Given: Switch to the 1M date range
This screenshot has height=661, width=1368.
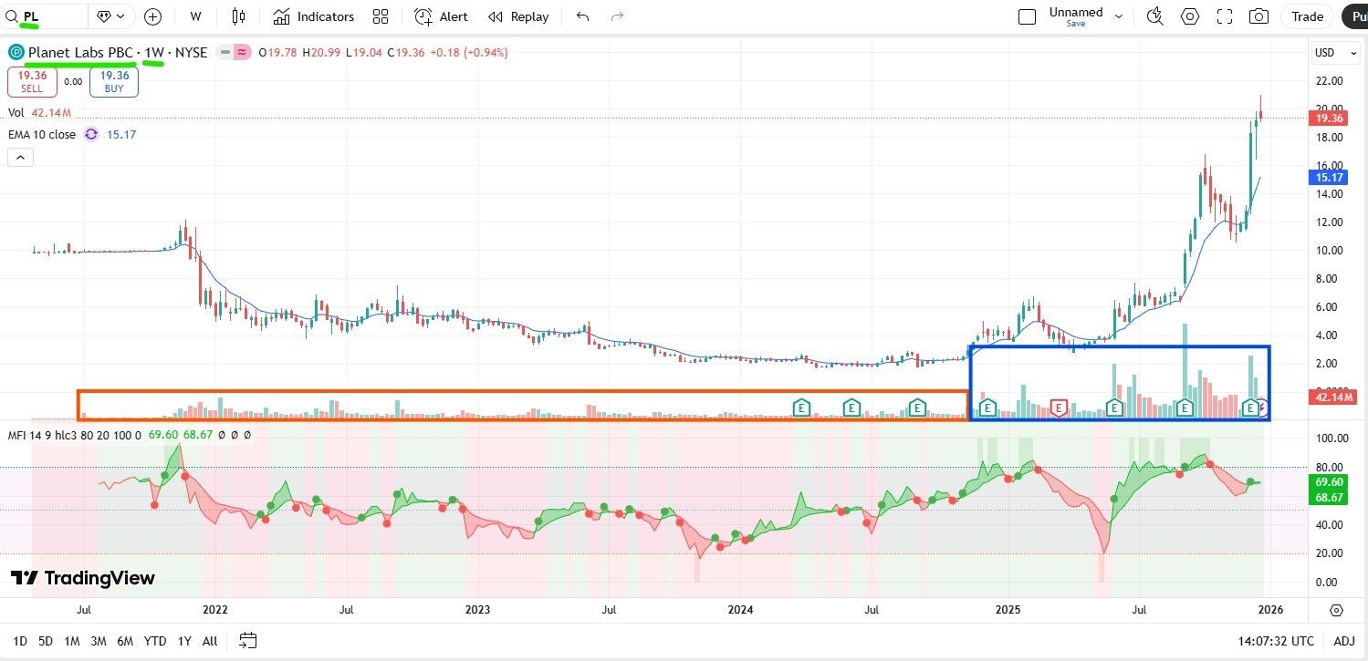Looking at the screenshot, I should click(72, 641).
